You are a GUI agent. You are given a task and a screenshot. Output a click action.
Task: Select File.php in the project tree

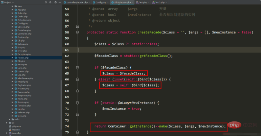[21, 61]
